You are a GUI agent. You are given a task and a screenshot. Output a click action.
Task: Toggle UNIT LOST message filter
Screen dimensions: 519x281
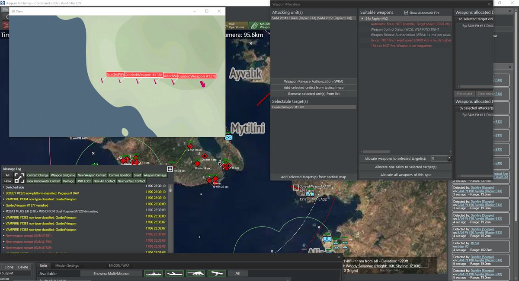coord(84,181)
